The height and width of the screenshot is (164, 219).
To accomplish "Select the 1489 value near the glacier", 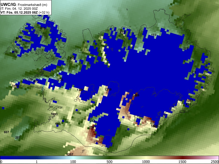I will [x=136, y=95].
